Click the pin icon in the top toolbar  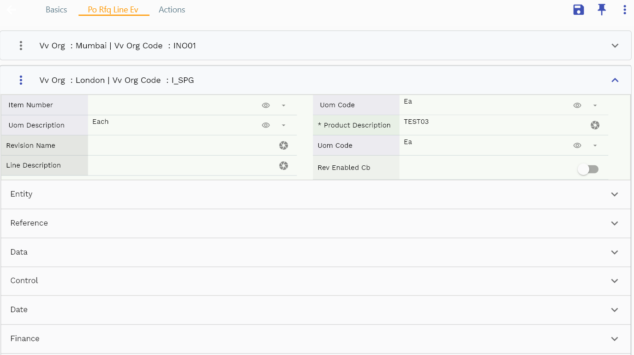click(602, 9)
